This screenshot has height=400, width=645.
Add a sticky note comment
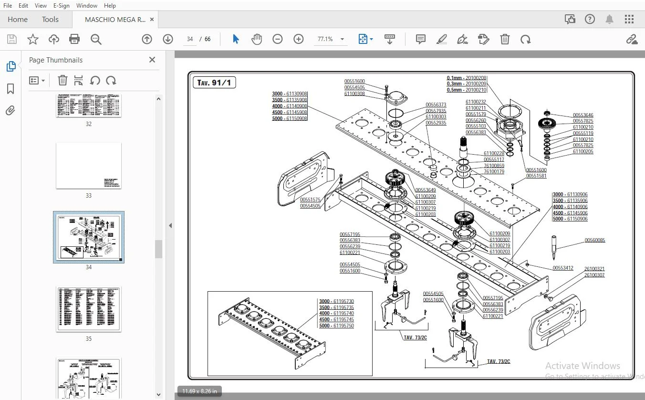pos(421,39)
